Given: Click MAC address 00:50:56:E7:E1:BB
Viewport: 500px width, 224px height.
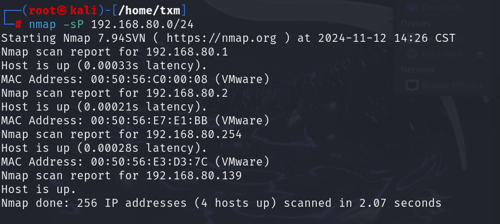Looking at the screenshot, I should pos(149,120).
